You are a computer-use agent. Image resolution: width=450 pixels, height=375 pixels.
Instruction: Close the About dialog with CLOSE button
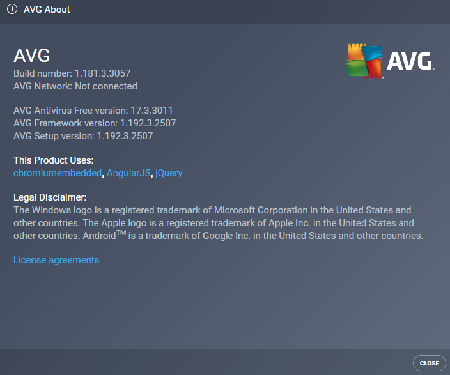430,364
